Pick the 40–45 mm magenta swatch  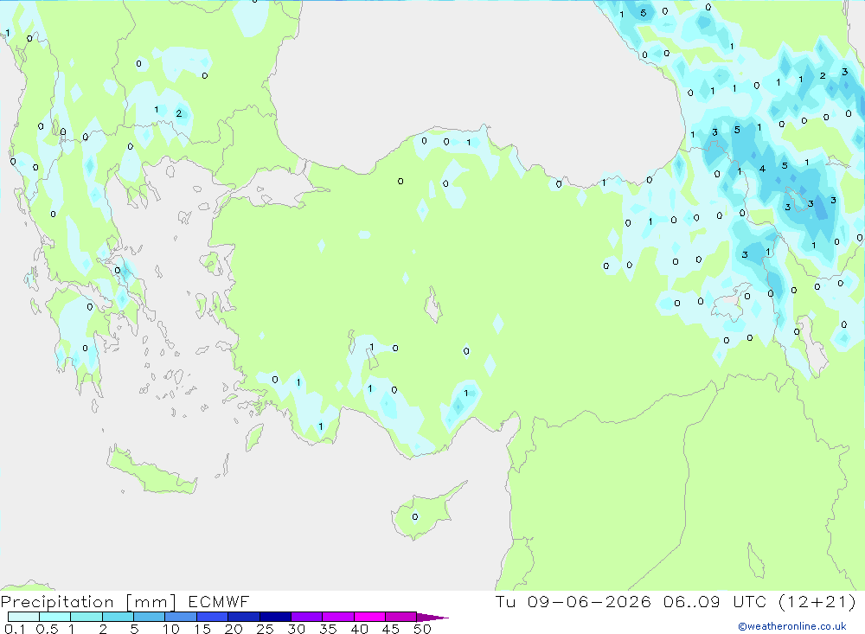pyautogui.click(x=369, y=617)
